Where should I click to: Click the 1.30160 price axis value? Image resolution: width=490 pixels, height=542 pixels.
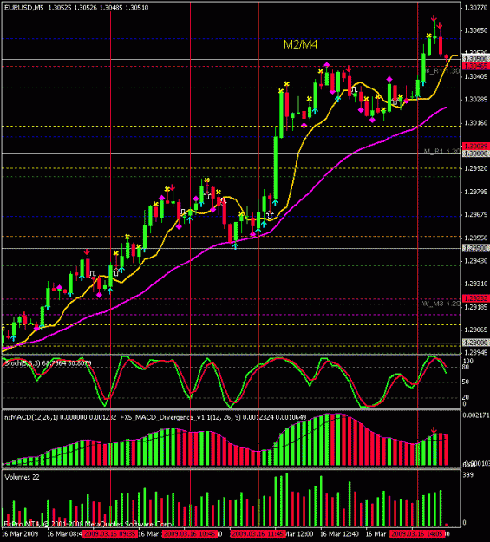(x=475, y=123)
